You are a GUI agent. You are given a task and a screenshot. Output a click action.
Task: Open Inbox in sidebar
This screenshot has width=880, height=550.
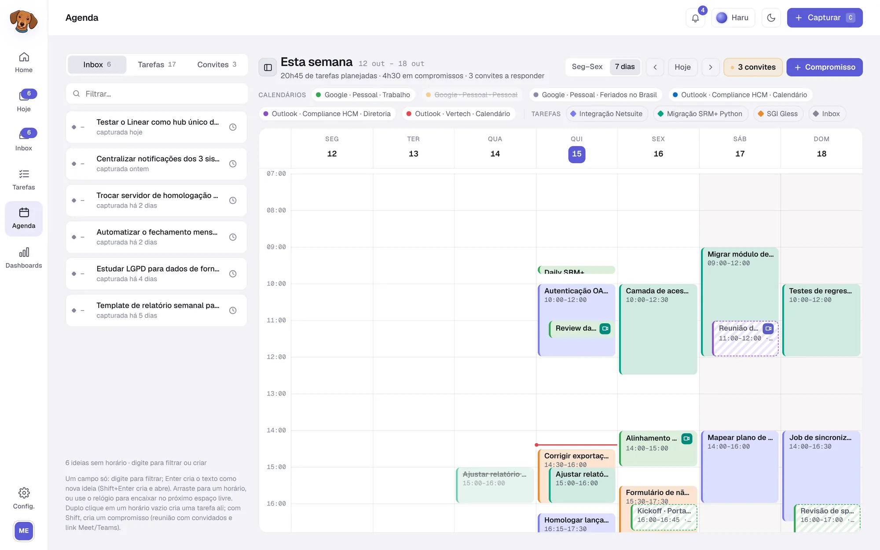pos(24,140)
